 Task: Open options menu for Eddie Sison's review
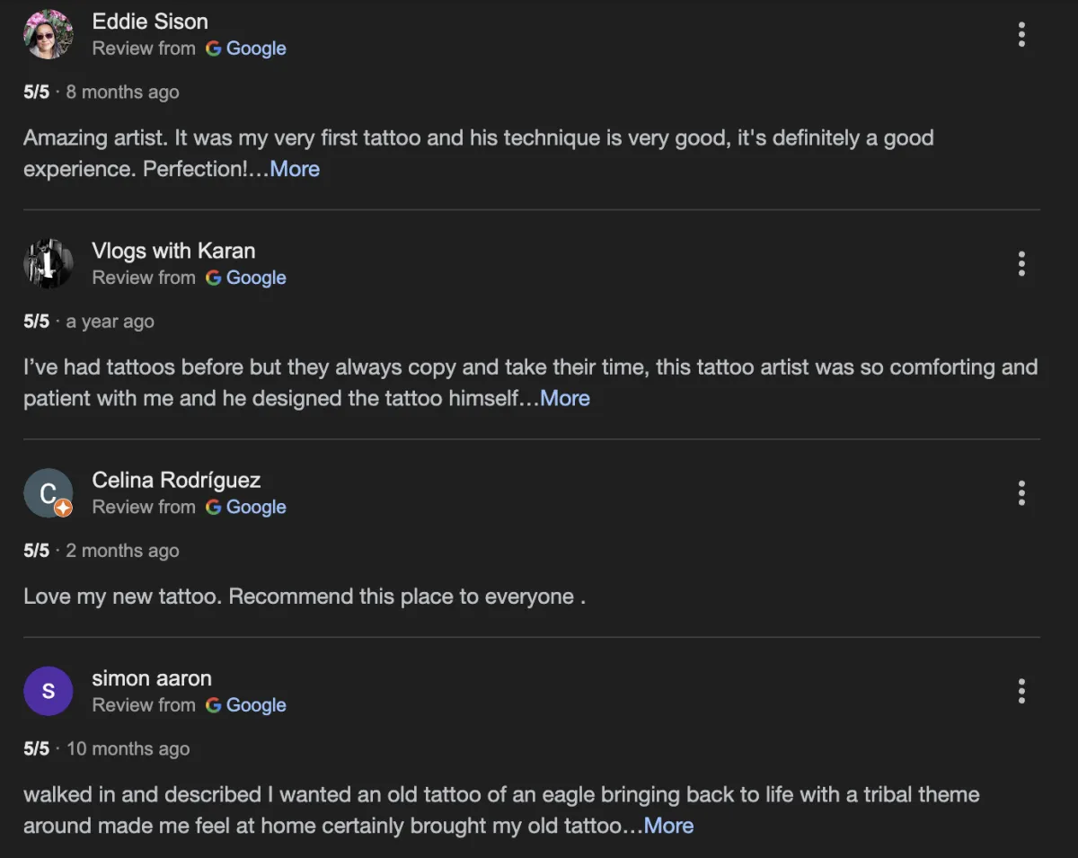pos(1021,35)
